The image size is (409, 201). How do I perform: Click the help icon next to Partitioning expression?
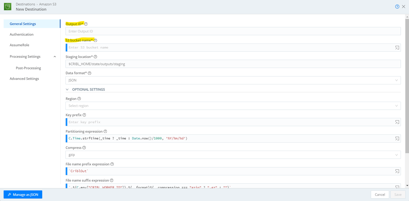[105, 132]
